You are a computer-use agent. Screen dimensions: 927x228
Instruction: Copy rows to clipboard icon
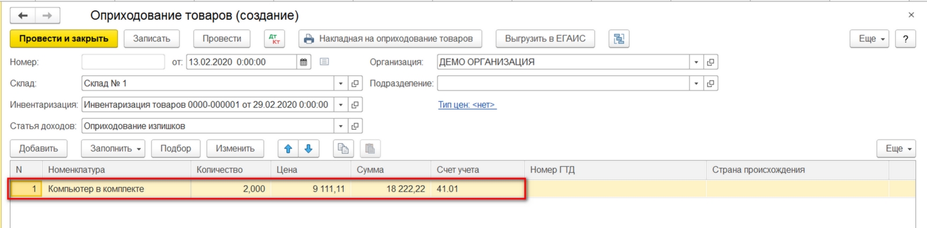343,149
